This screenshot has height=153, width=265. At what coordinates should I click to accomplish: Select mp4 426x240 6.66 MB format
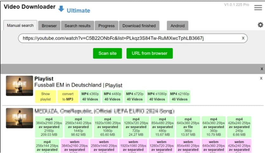(x=239, y=127)
